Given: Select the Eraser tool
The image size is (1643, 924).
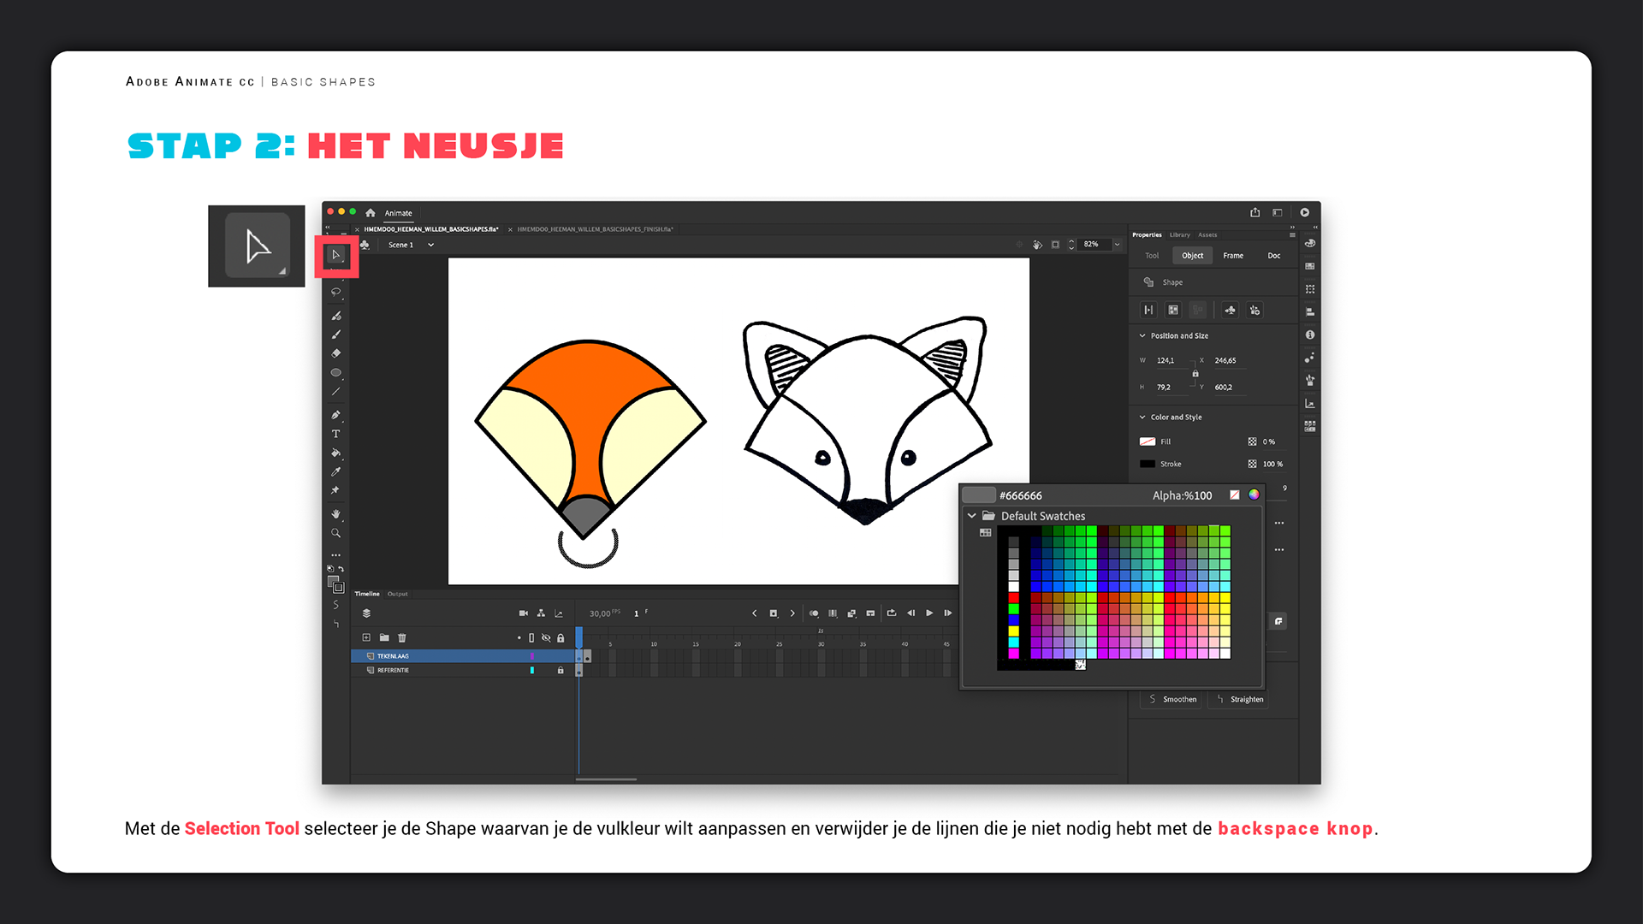Looking at the screenshot, I should [335, 353].
